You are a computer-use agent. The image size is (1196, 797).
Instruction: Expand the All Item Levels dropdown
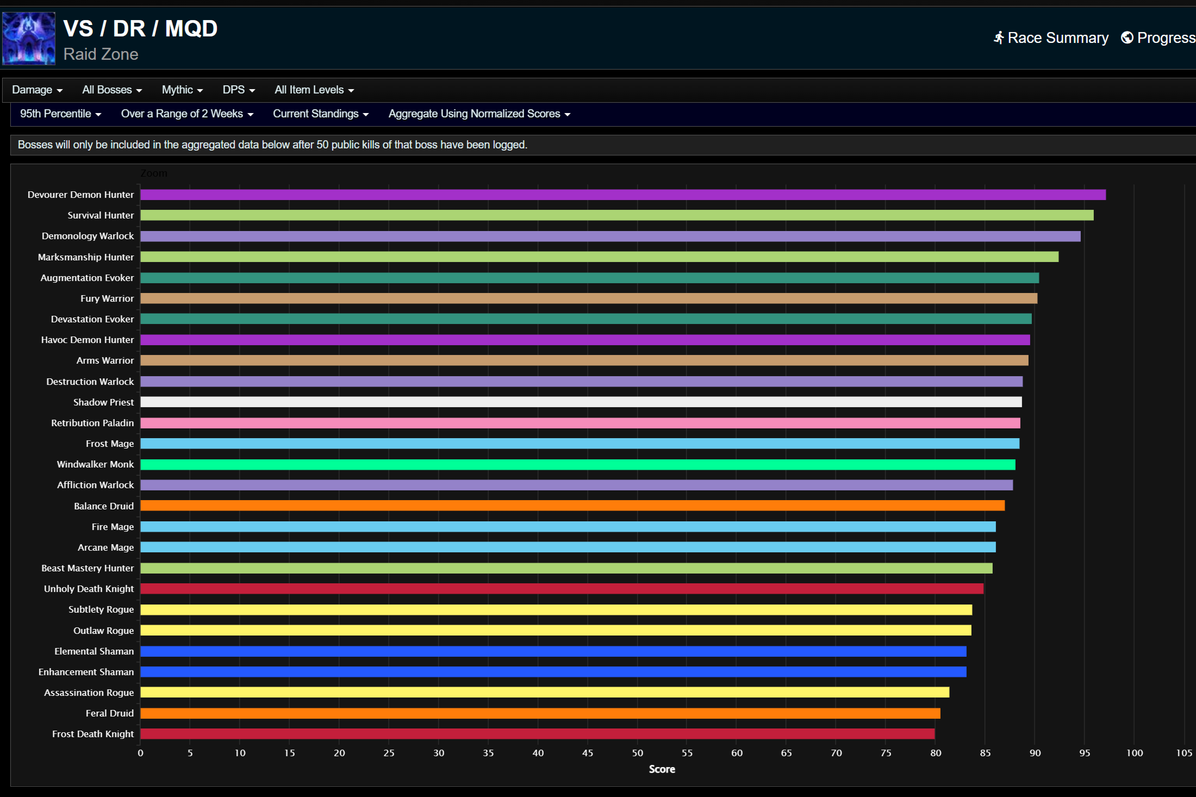pyautogui.click(x=314, y=90)
